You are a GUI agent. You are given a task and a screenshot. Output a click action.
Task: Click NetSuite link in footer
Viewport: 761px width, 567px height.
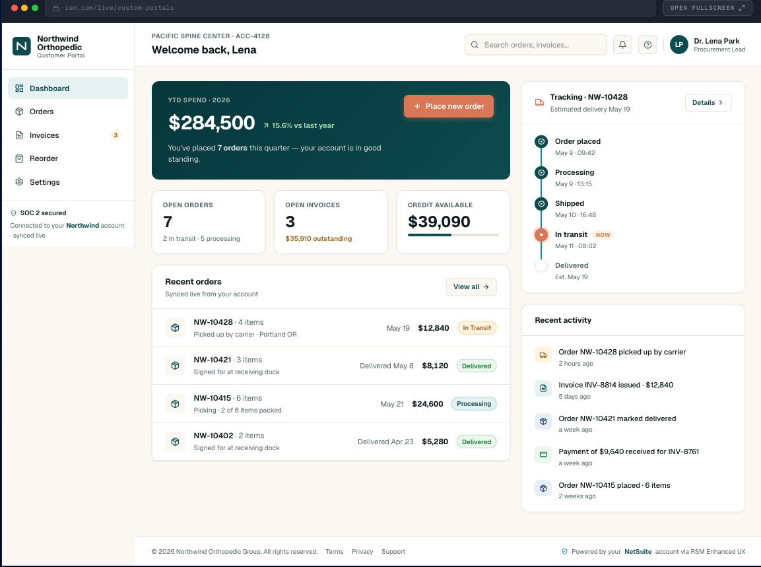pyautogui.click(x=638, y=551)
